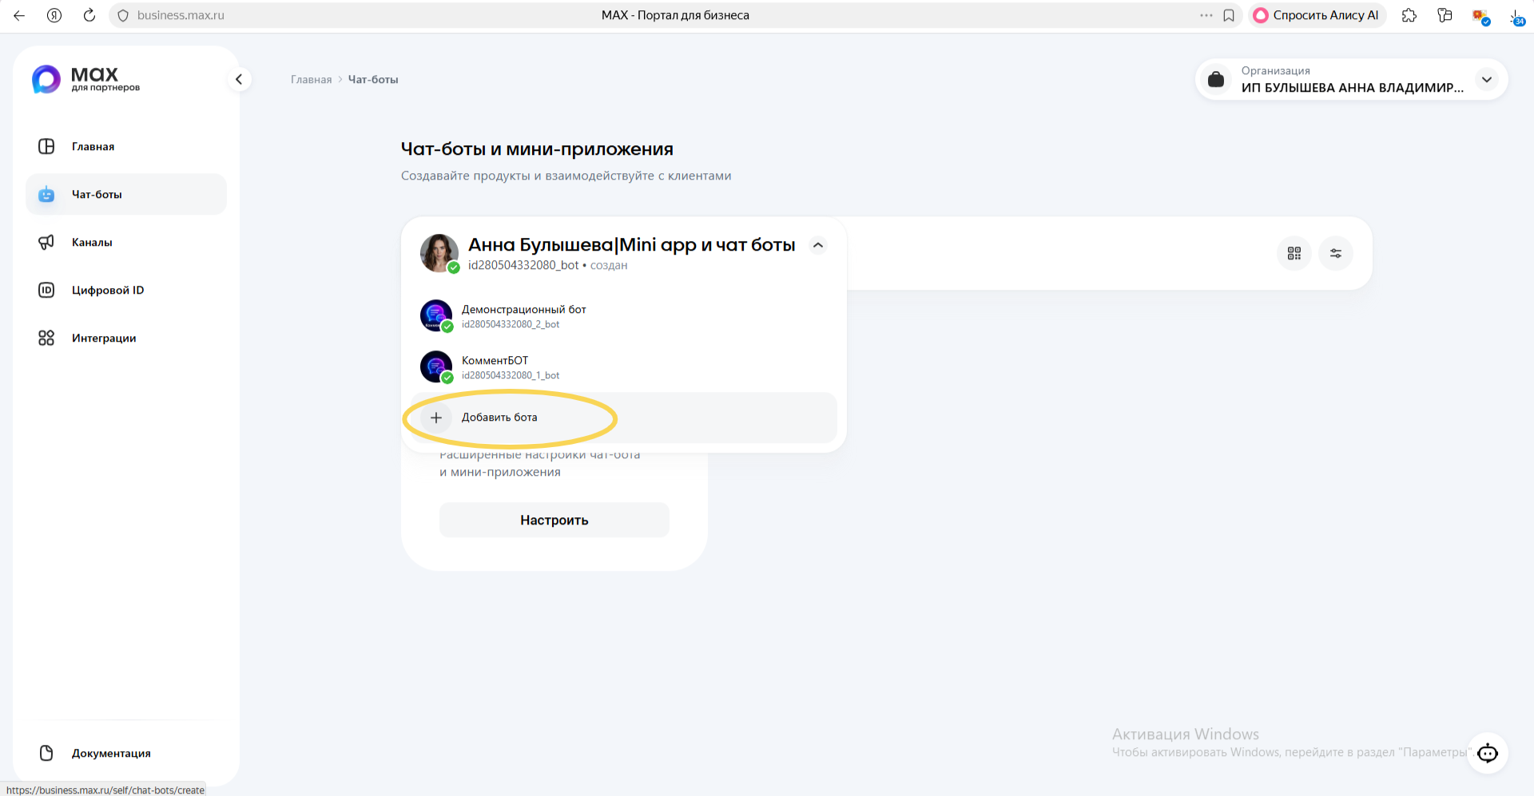Reload the page
Image resolution: width=1534 pixels, height=796 pixels.
[89, 15]
